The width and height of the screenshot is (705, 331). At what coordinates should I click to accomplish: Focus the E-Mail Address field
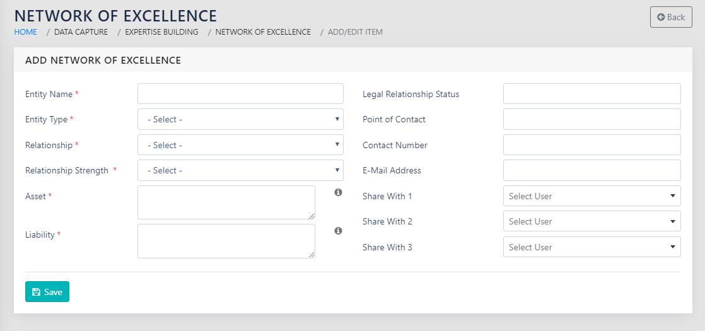point(591,170)
